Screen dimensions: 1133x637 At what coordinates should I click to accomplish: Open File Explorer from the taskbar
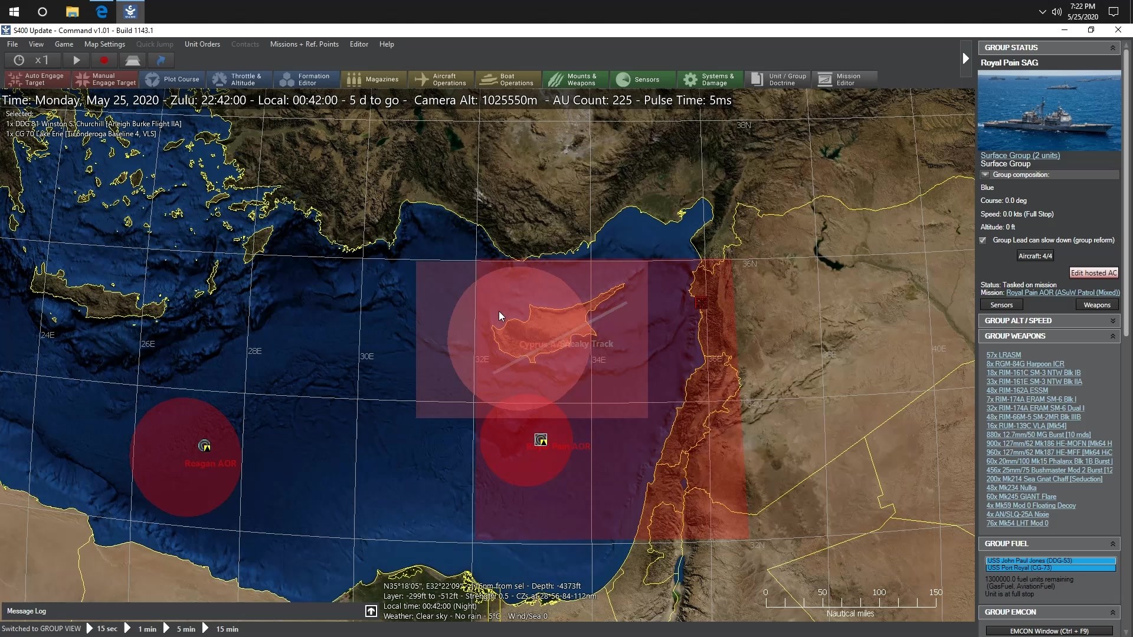coord(72,12)
